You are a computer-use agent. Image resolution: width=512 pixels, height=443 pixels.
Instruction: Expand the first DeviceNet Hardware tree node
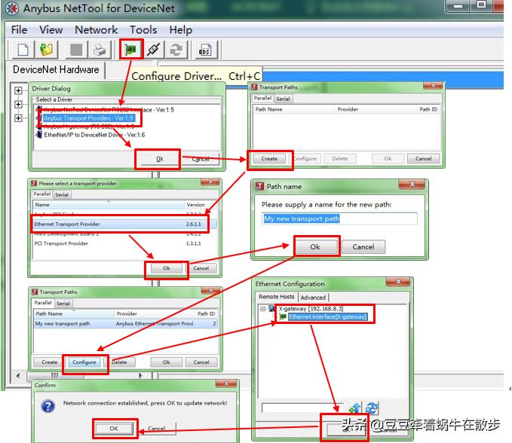18,90
